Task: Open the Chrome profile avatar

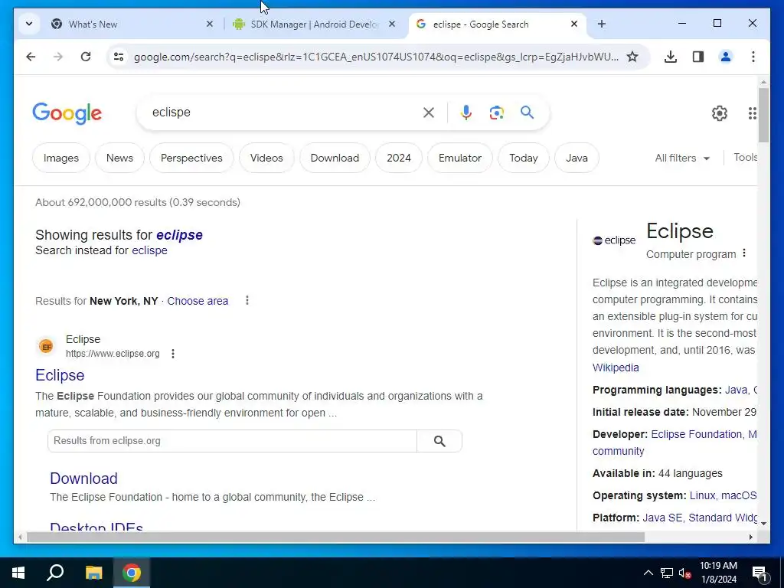Action: [726, 57]
